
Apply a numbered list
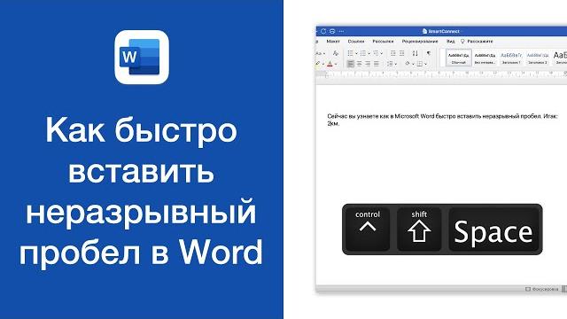[x=363, y=53]
